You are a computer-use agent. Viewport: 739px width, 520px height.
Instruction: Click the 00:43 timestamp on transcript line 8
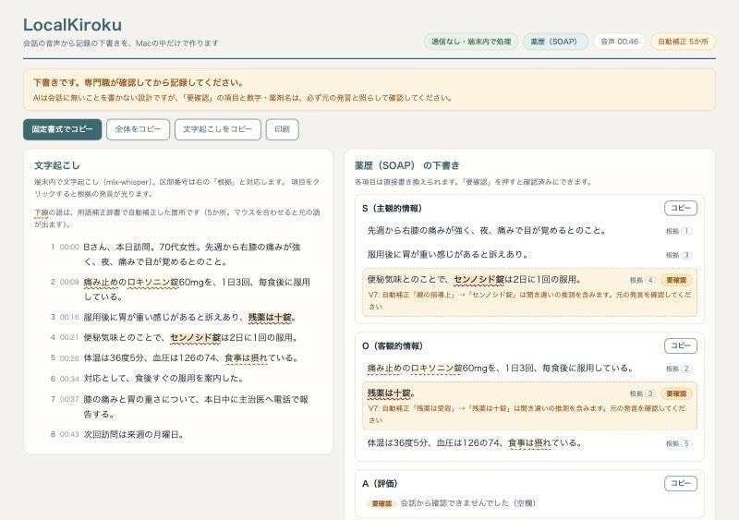pos(69,434)
